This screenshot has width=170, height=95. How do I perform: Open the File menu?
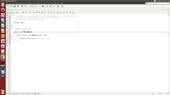point(7,3)
